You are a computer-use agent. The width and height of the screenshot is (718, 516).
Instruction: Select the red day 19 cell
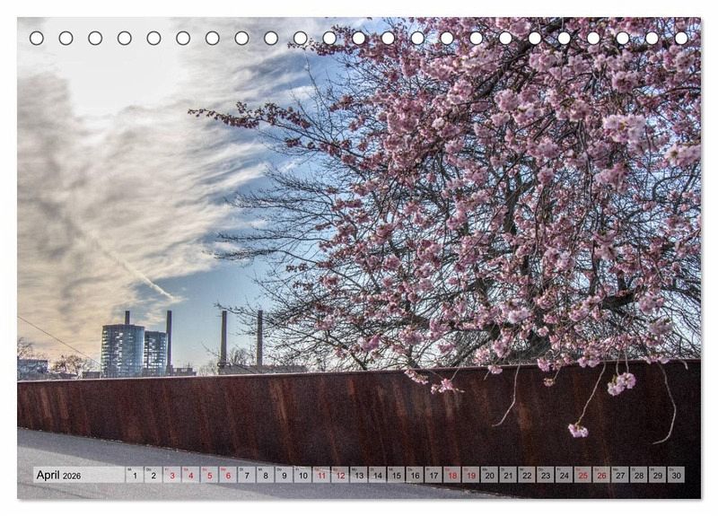tap(470, 475)
